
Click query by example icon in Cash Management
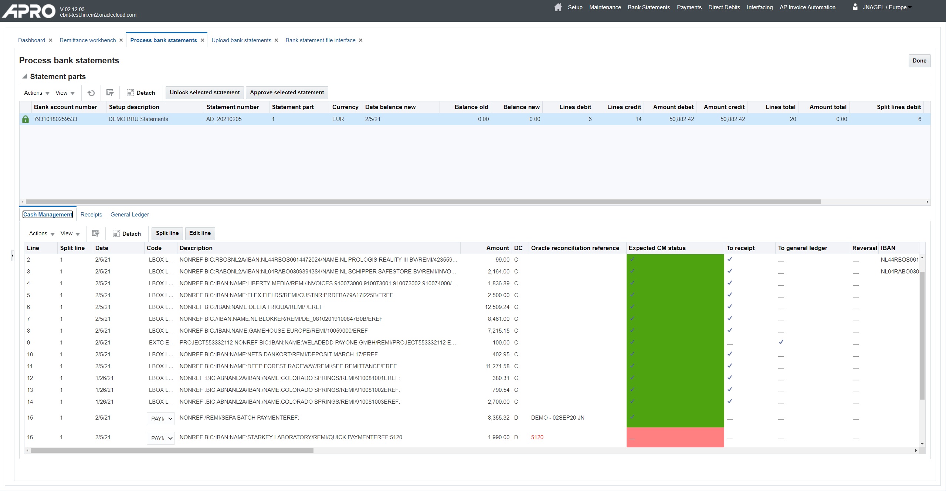[95, 233]
